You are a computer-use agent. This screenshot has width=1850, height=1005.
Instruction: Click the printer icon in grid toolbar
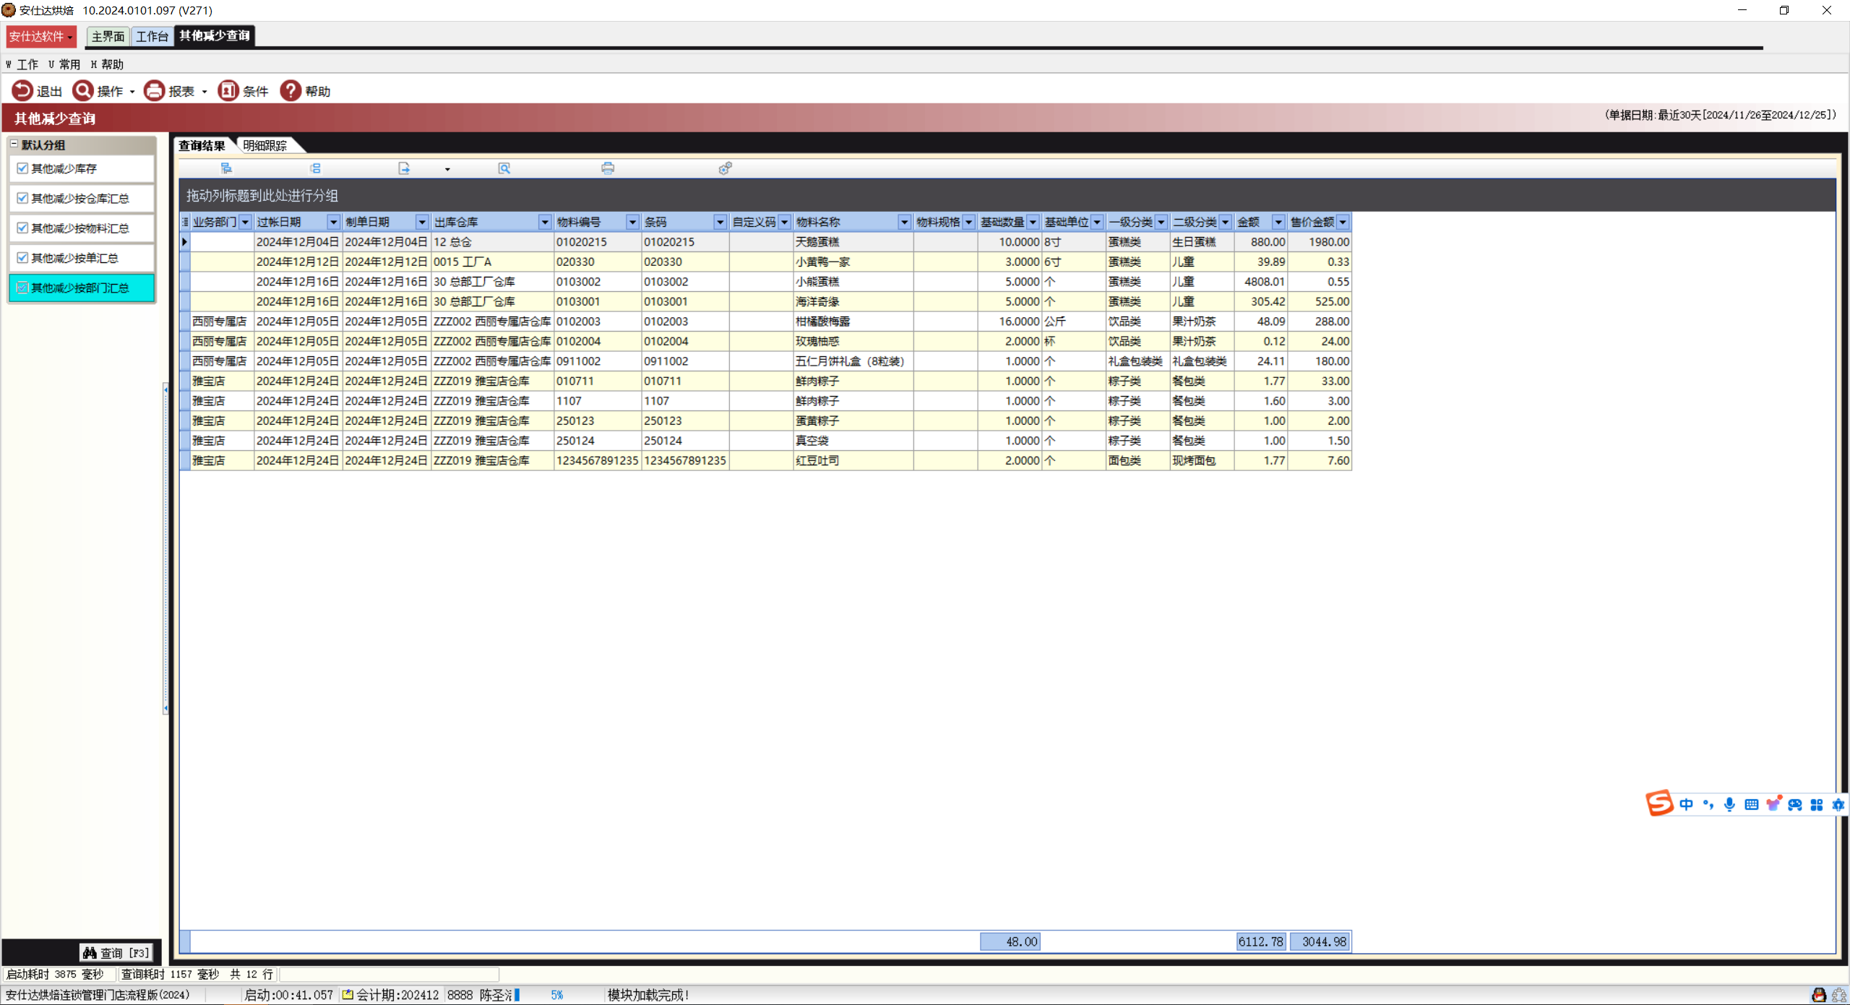click(608, 168)
